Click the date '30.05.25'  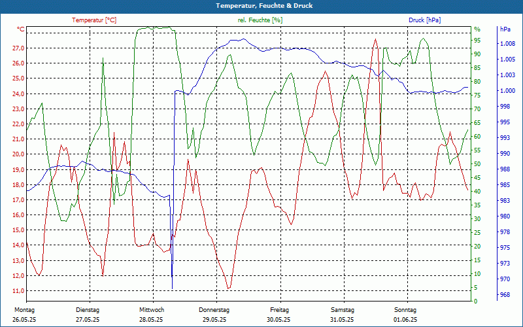pyautogui.click(x=278, y=320)
